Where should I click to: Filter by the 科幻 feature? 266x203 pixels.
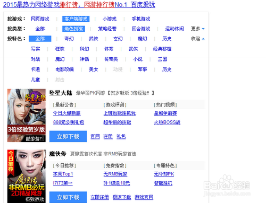coord(84,49)
